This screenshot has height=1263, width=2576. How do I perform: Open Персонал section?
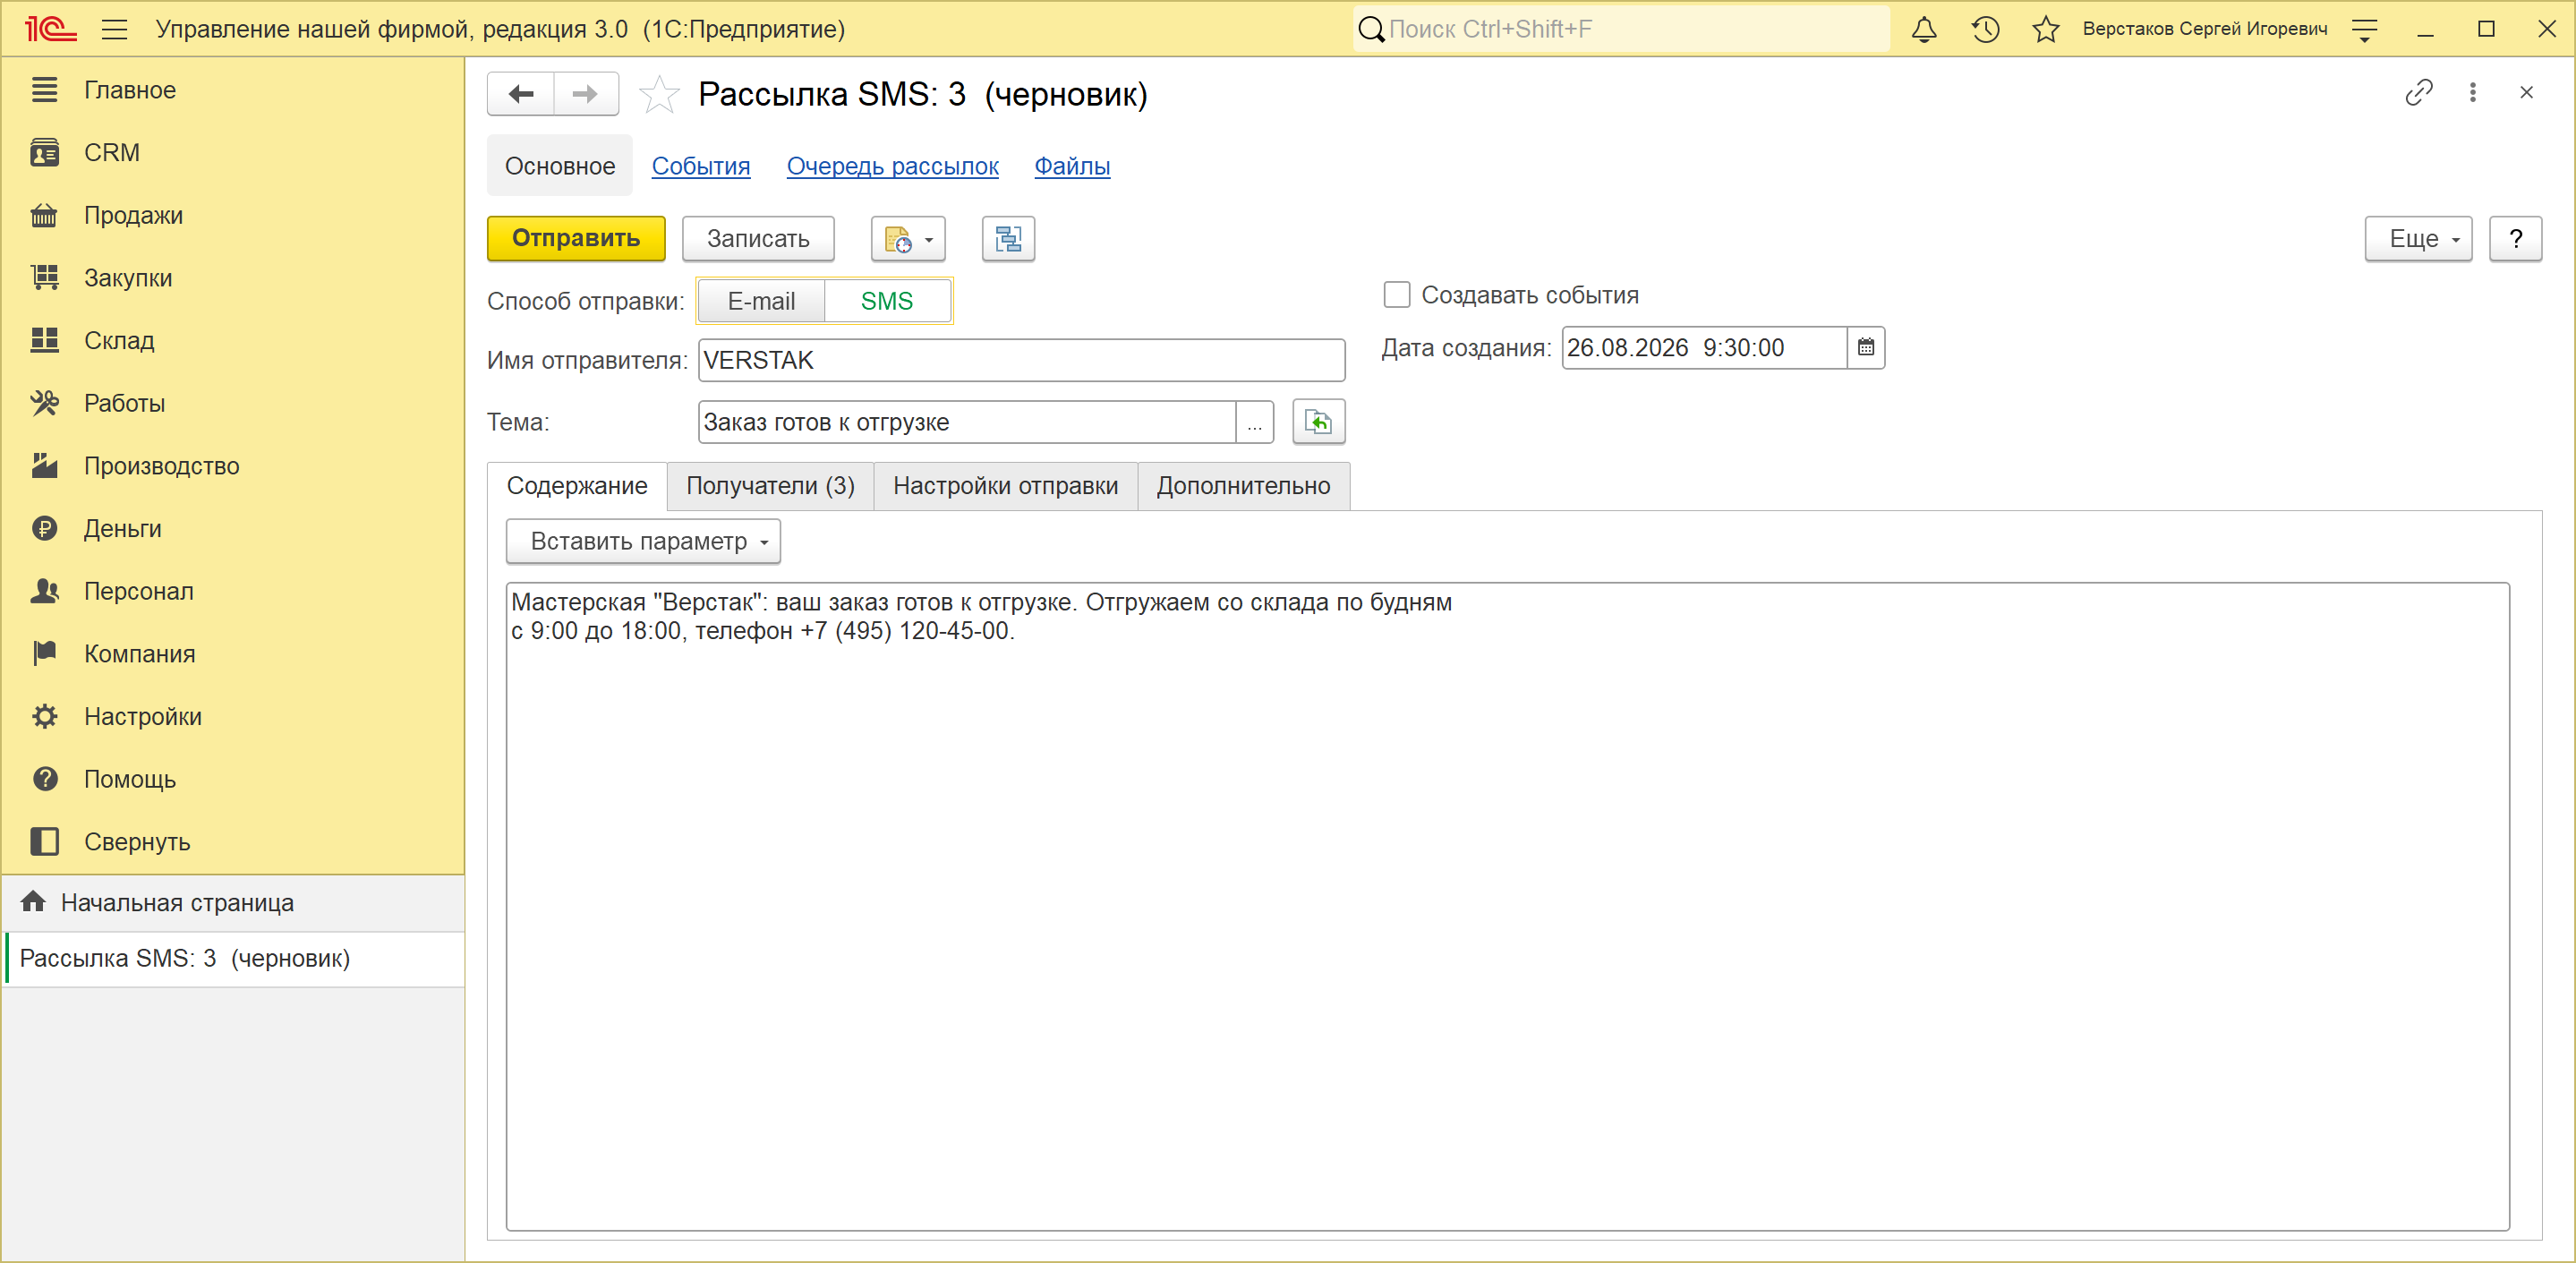click(x=232, y=591)
